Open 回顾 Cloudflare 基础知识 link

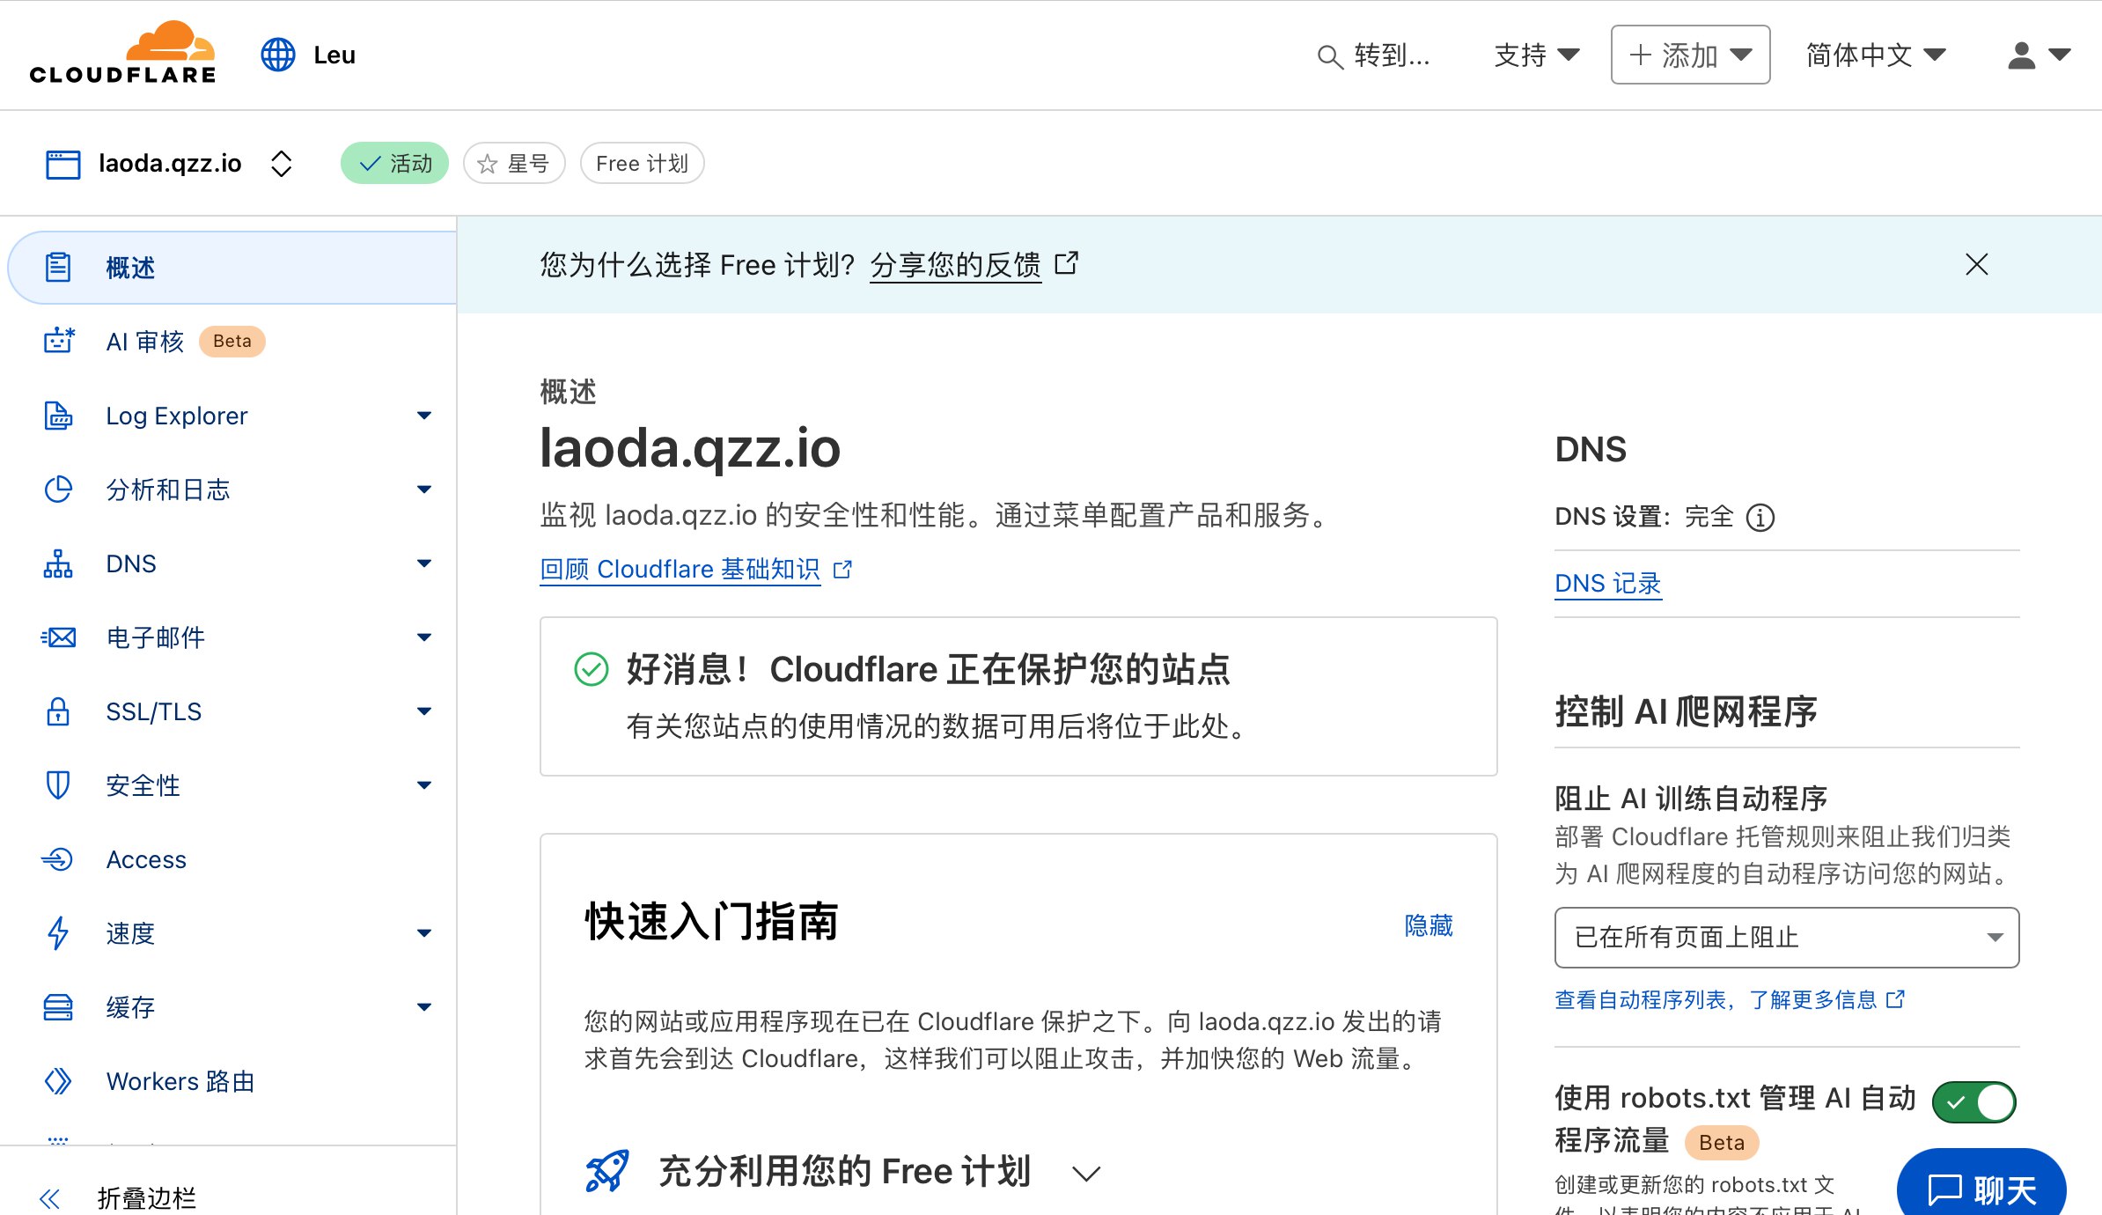[680, 570]
